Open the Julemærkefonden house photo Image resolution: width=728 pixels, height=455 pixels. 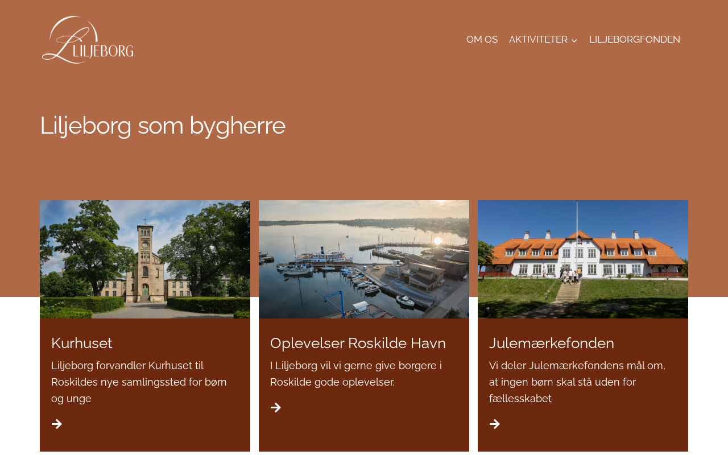[x=583, y=259]
